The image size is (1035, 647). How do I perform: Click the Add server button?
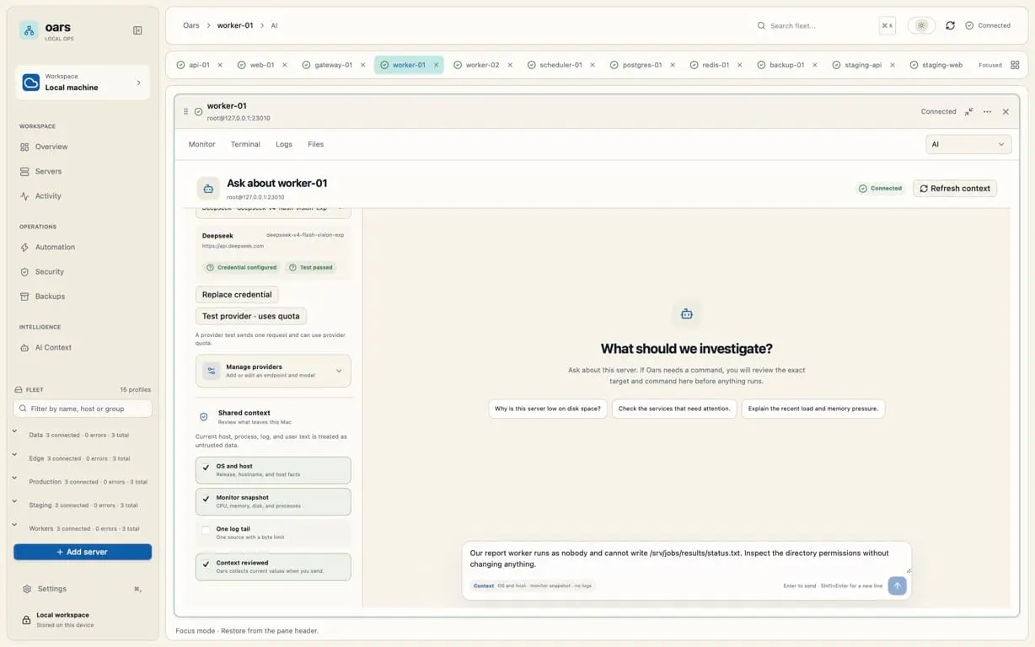[83, 552]
